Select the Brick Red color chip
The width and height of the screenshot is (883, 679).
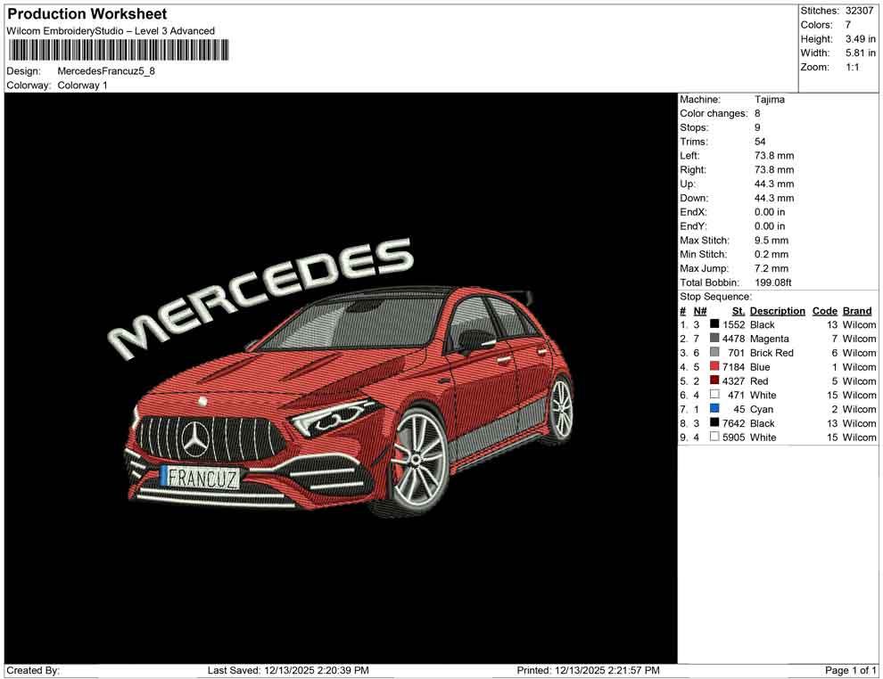(x=712, y=353)
